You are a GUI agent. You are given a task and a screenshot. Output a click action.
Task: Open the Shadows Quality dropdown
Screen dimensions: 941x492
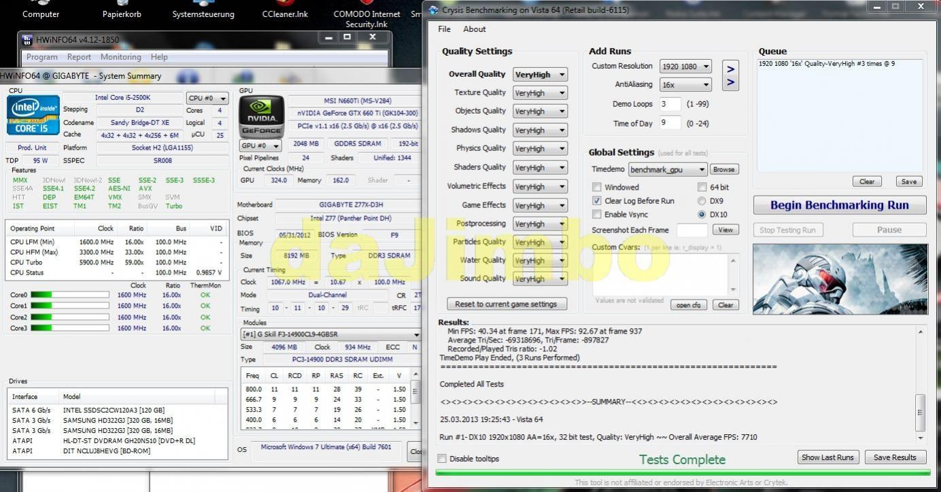pos(540,130)
